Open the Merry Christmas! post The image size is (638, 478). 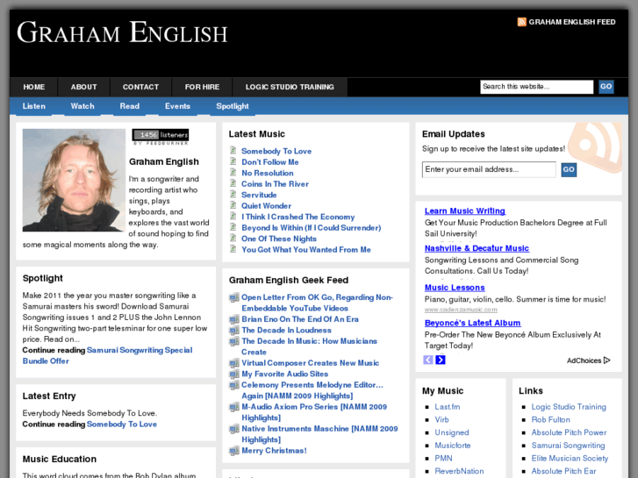click(274, 451)
